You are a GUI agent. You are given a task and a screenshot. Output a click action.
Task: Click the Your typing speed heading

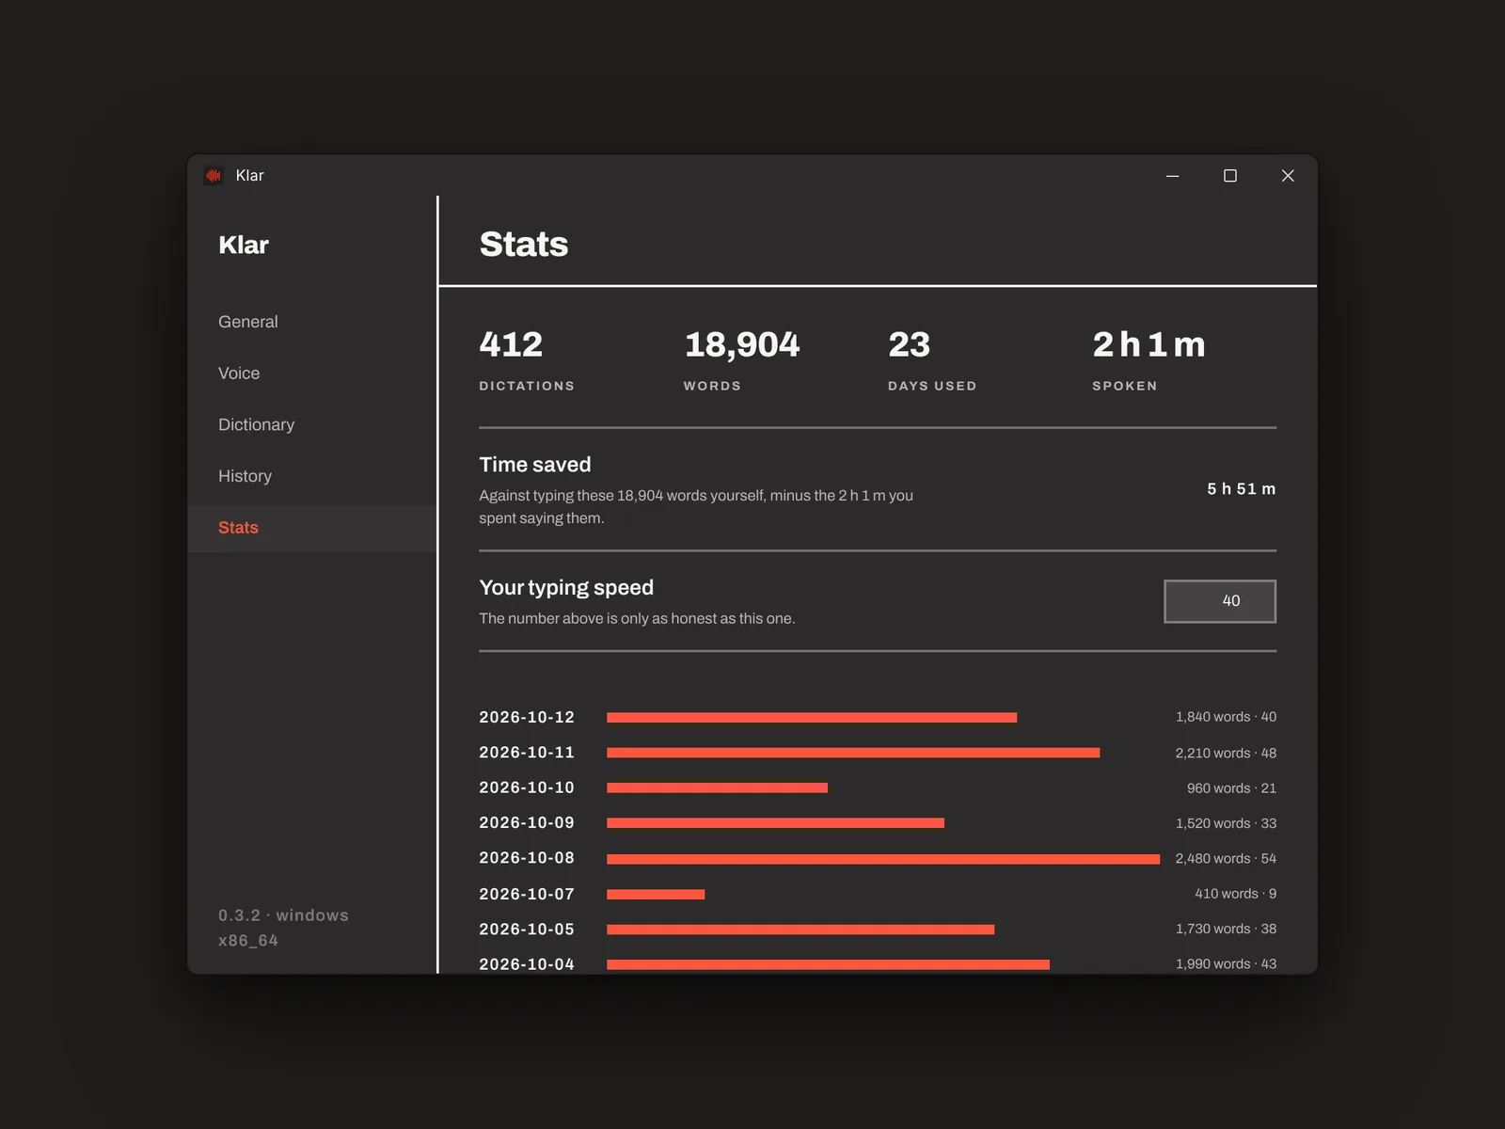tap(566, 588)
